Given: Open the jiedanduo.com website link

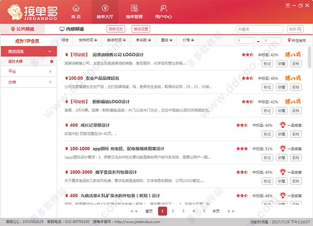Looking at the screenshot, I should click(137, 222).
